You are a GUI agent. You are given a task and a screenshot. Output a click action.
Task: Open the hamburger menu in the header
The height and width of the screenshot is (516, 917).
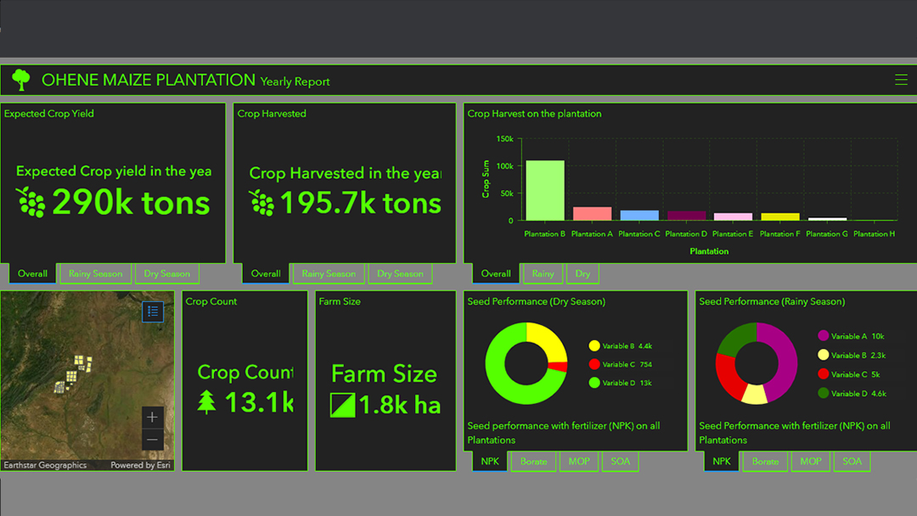[x=901, y=80]
